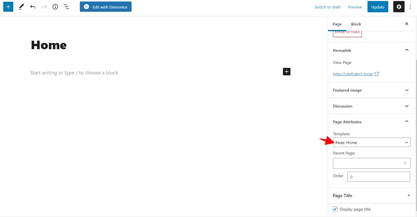Add block with black plus button

point(287,72)
